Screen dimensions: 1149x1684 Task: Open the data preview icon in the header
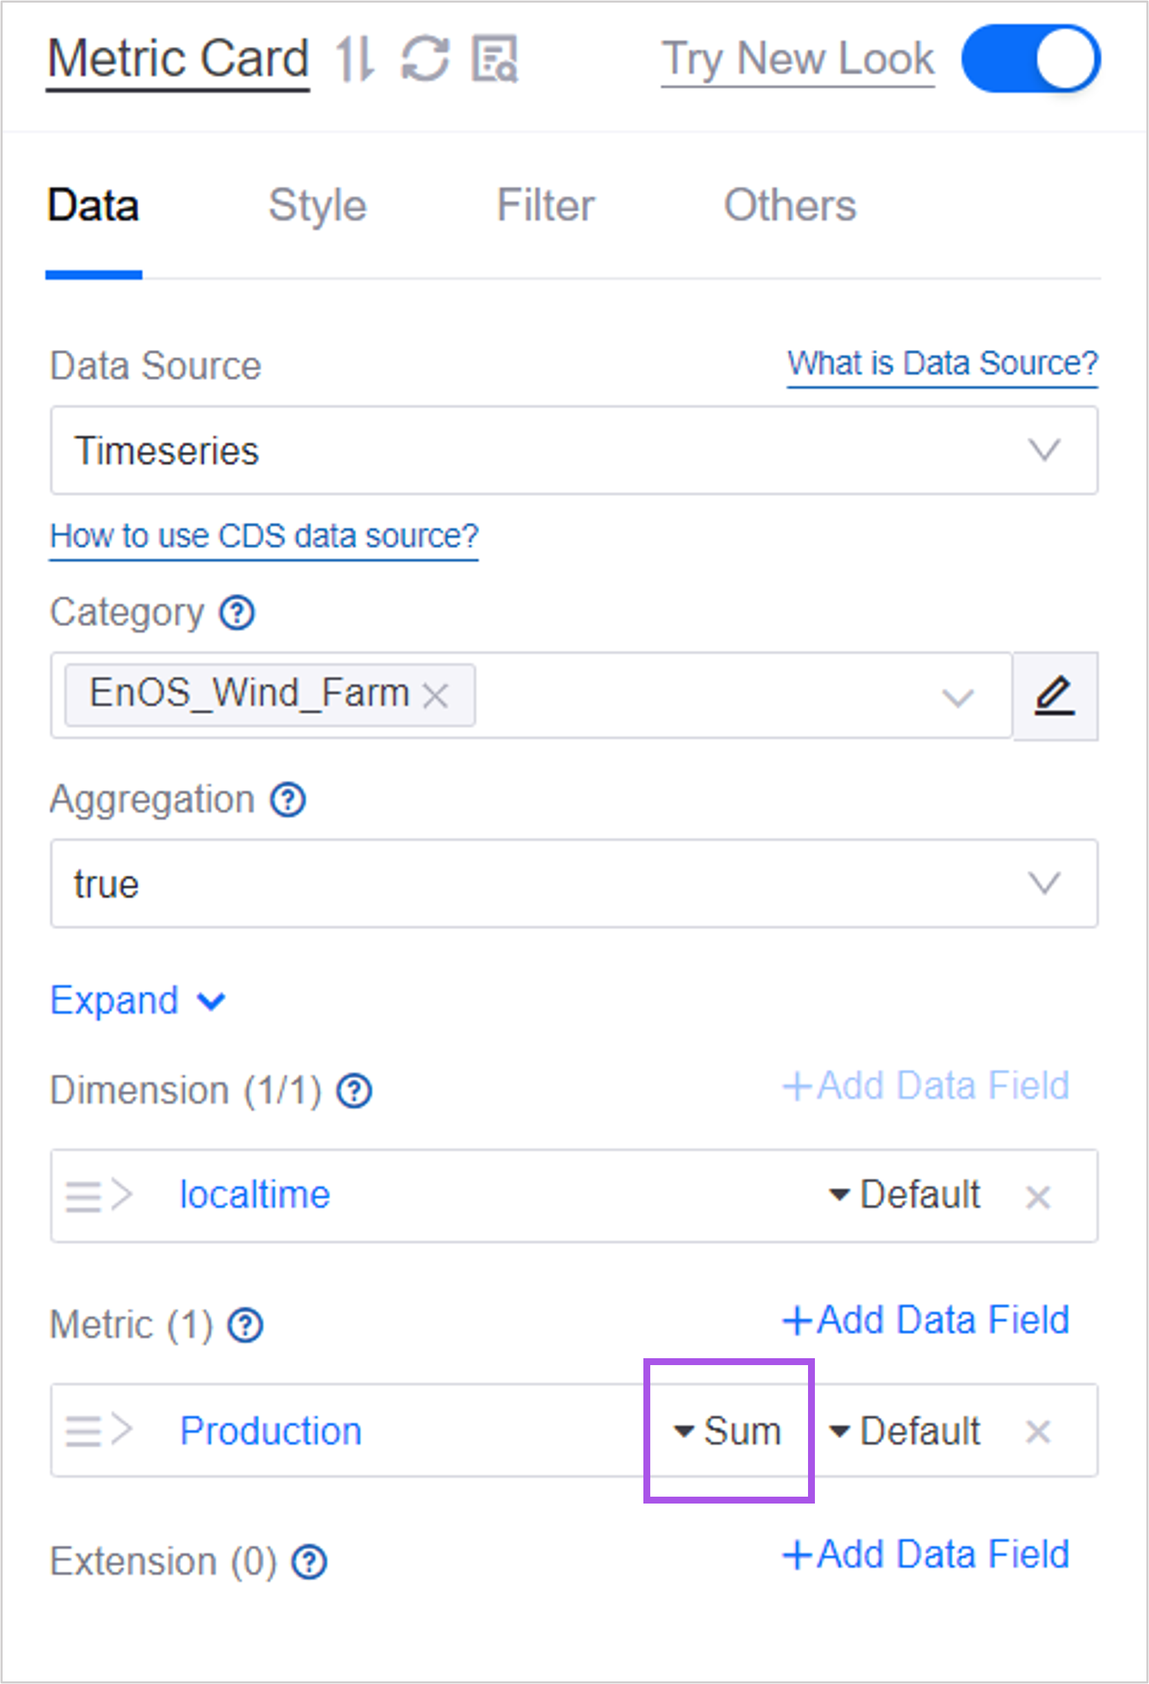tap(495, 59)
